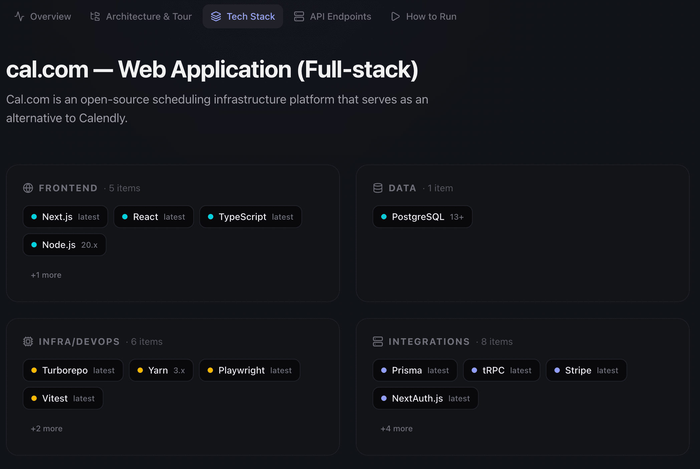This screenshot has width=700, height=469.
Task: Click the Data database icon
Action: pyautogui.click(x=378, y=188)
